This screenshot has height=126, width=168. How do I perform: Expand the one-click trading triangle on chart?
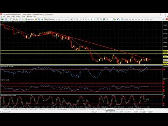(x=1, y=22)
